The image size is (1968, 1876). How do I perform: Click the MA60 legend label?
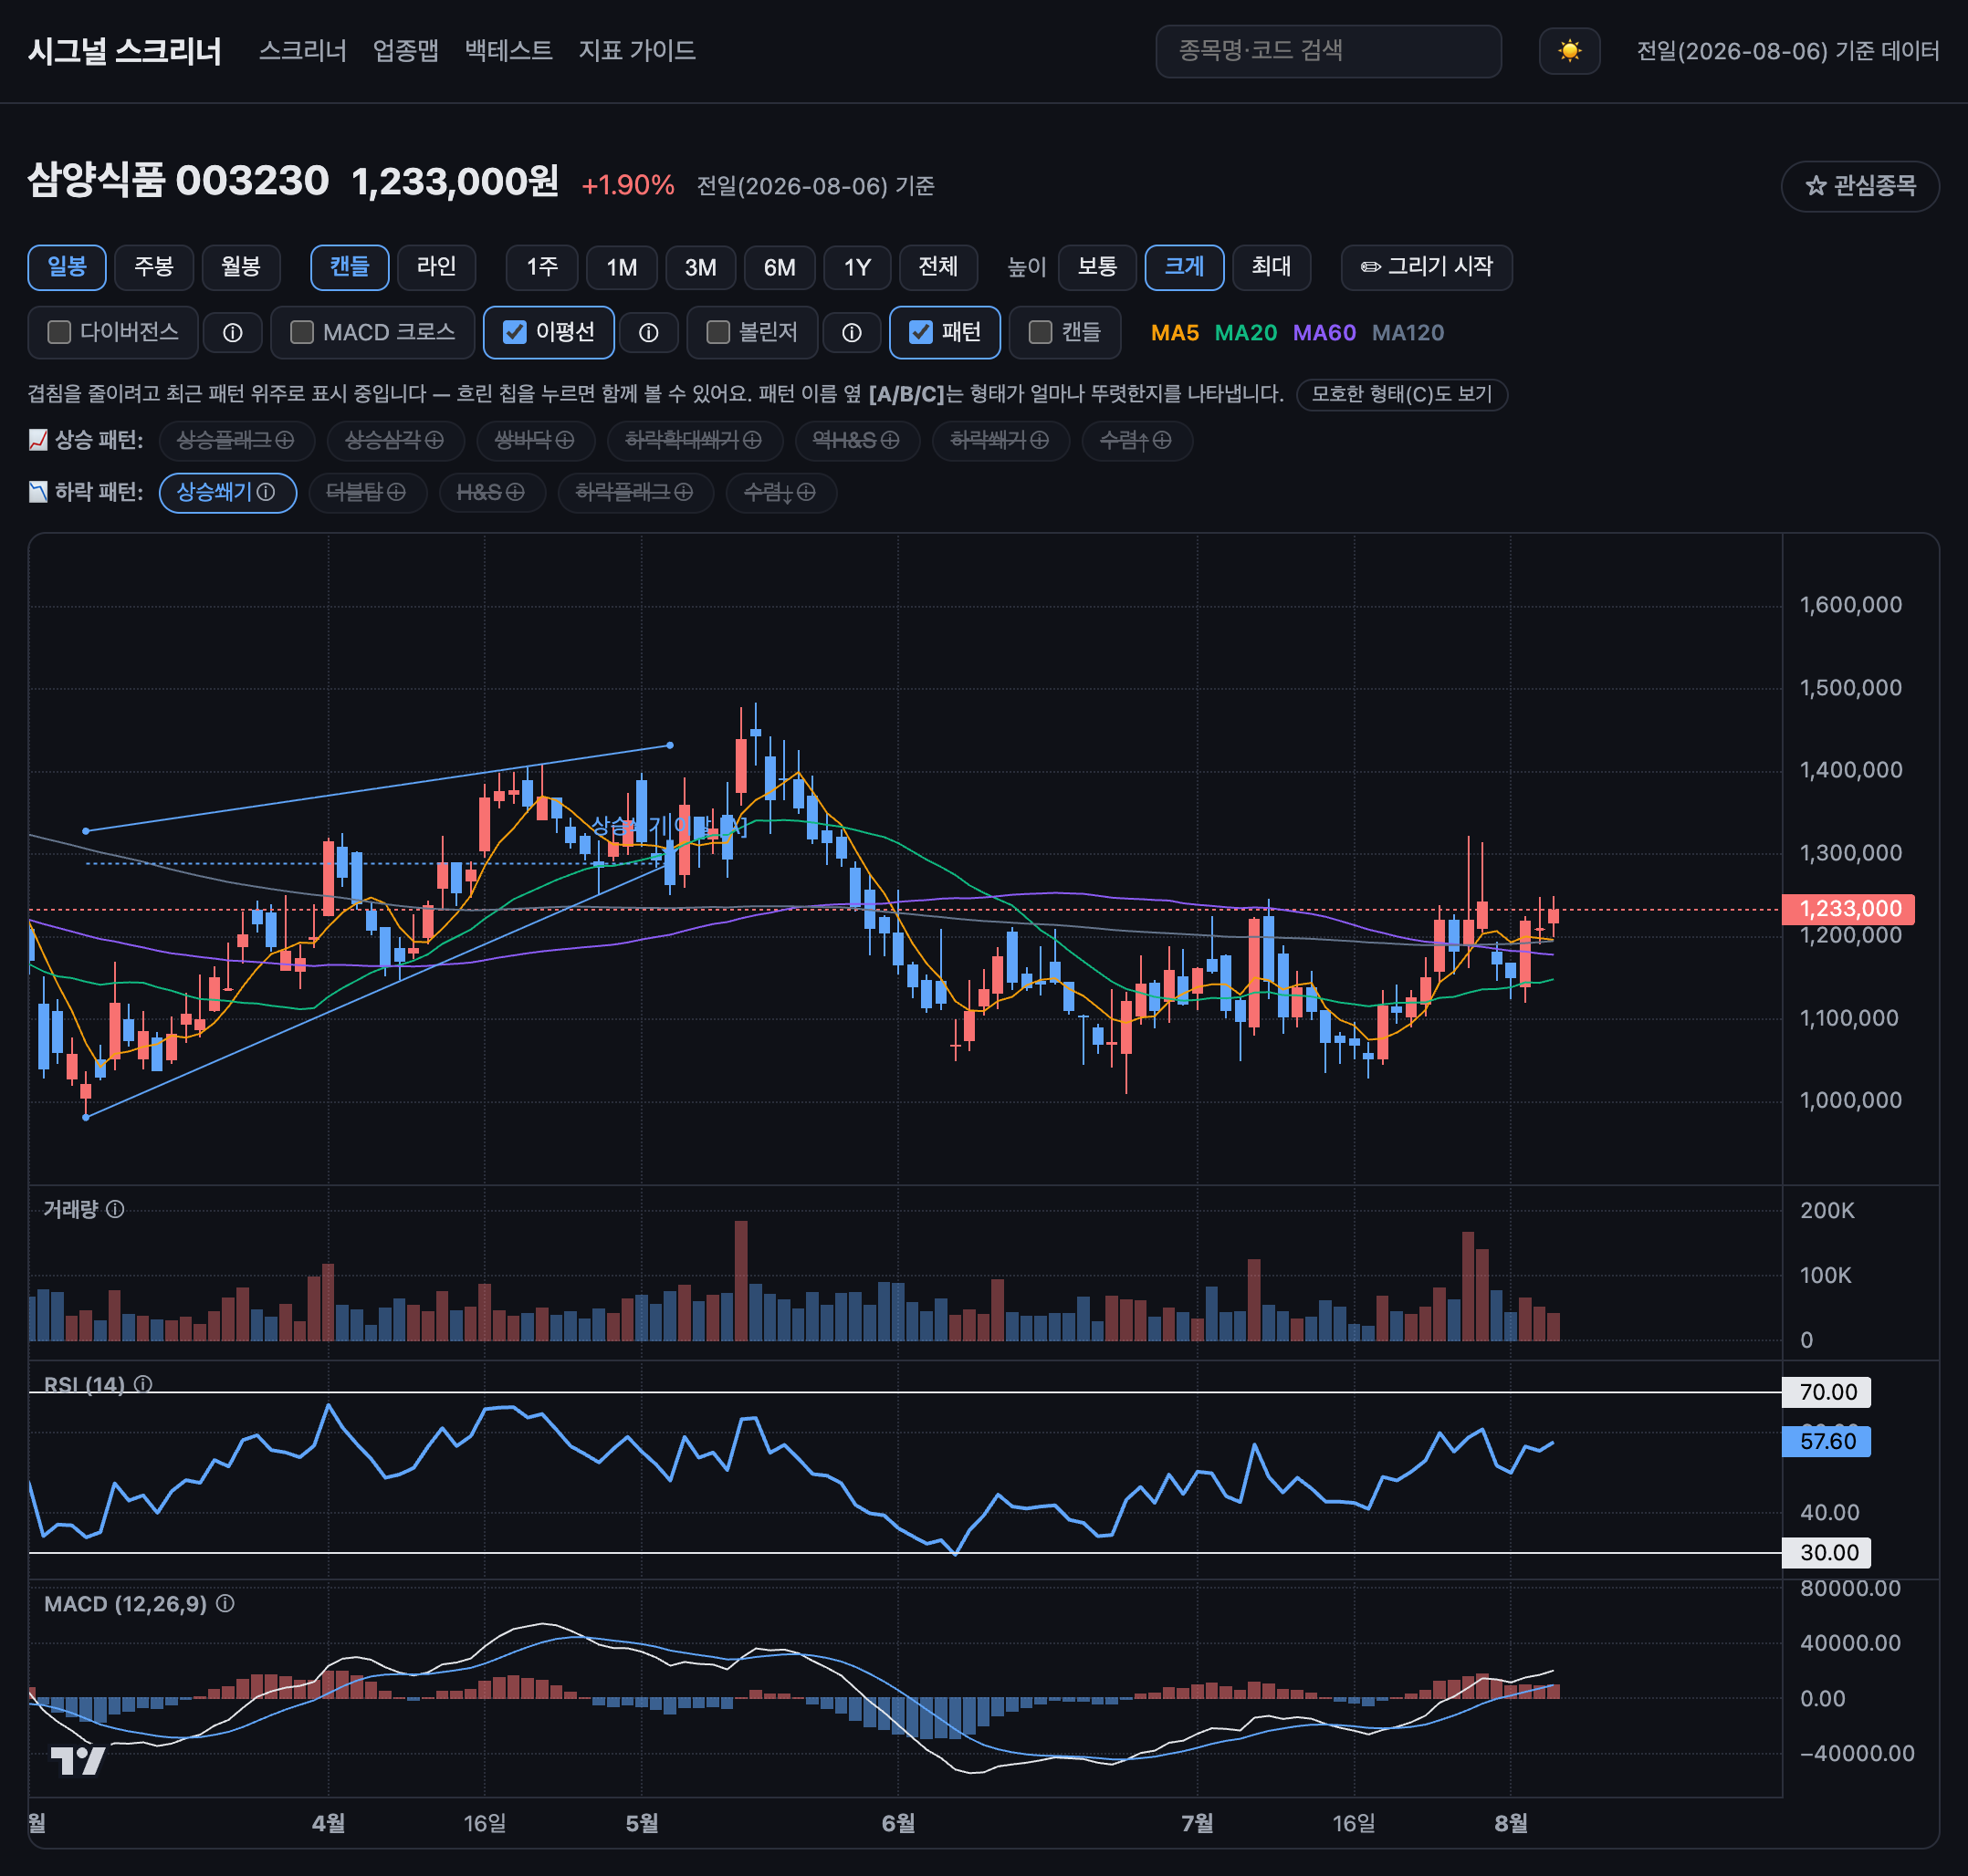click(1324, 333)
